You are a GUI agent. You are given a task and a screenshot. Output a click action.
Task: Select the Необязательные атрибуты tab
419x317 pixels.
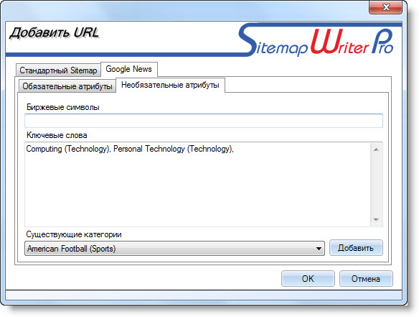[170, 85]
